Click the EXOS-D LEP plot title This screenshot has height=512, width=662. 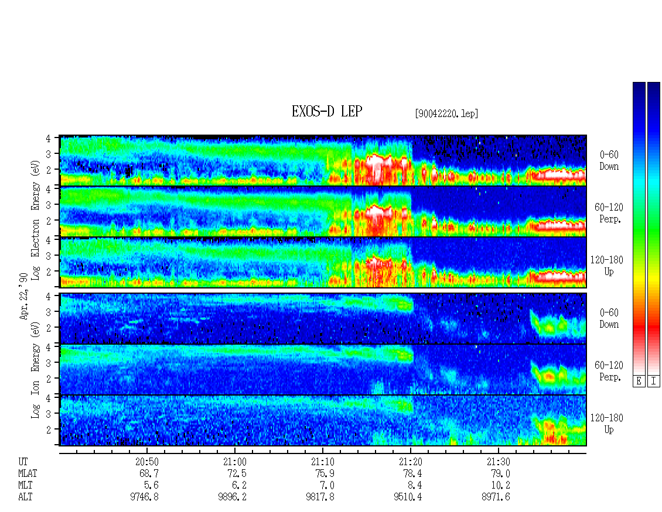tap(327, 111)
